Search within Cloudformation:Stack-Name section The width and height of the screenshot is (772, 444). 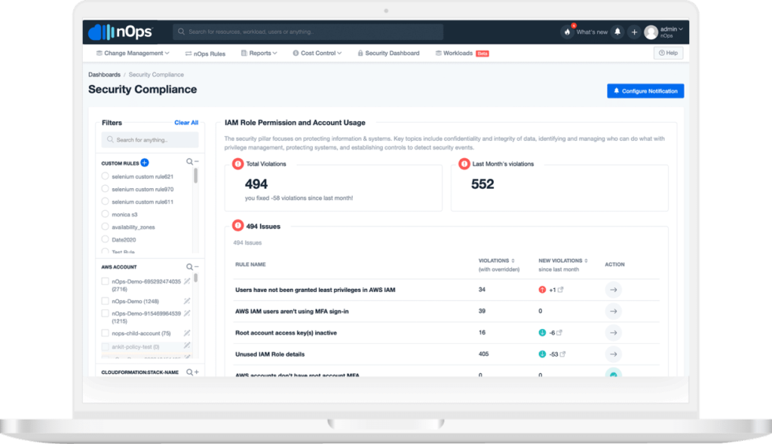[x=189, y=373]
